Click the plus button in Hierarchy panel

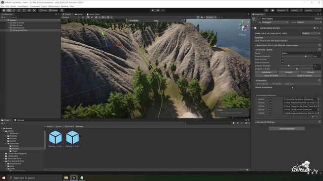[x=2, y=17]
